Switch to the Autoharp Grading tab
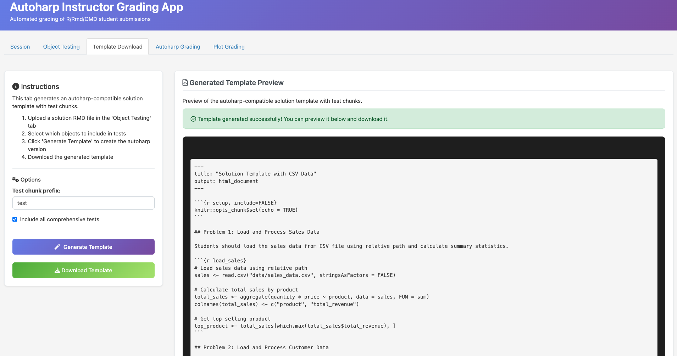Viewport: 677px width, 356px height. (177, 46)
